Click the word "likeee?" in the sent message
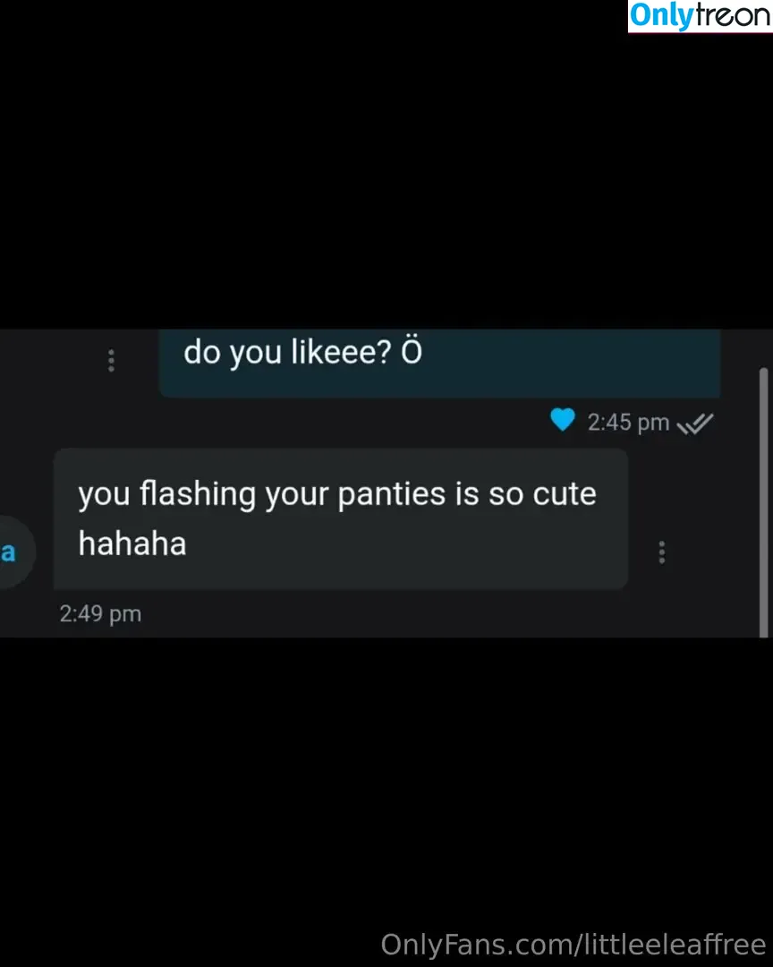 coord(341,352)
